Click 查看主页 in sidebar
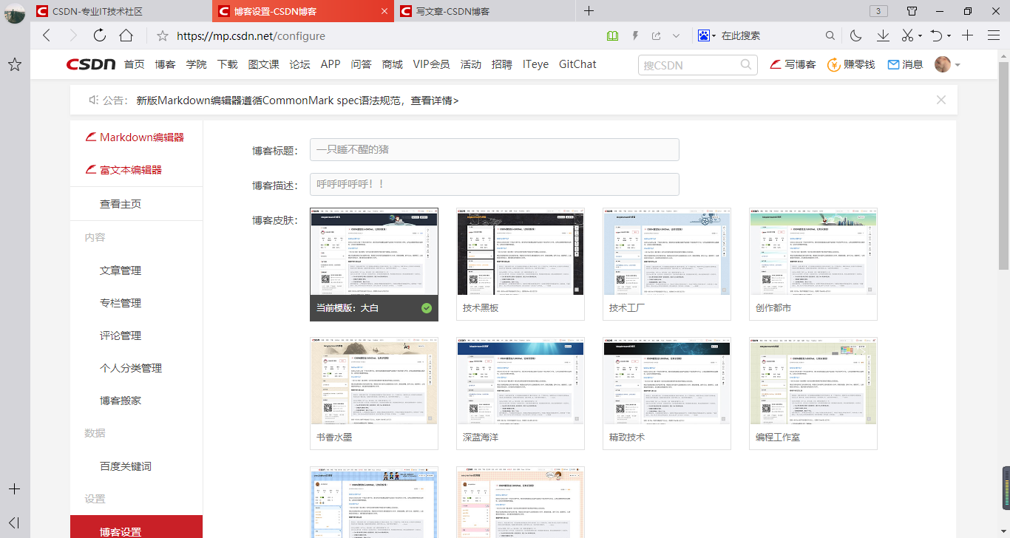1010x538 pixels. click(121, 204)
